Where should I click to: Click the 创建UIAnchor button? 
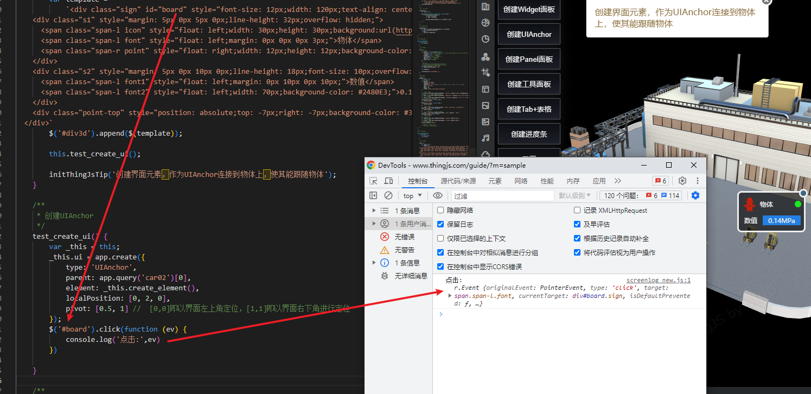[x=529, y=34]
